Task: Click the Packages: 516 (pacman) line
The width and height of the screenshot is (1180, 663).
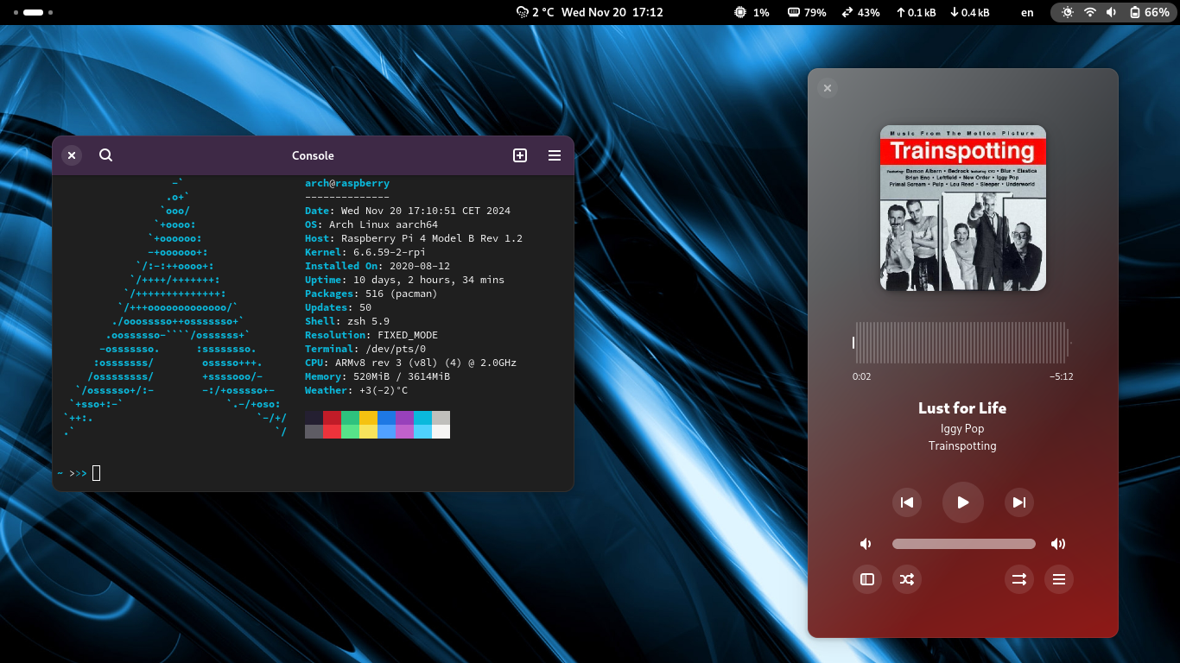Action: pos(371,294)
